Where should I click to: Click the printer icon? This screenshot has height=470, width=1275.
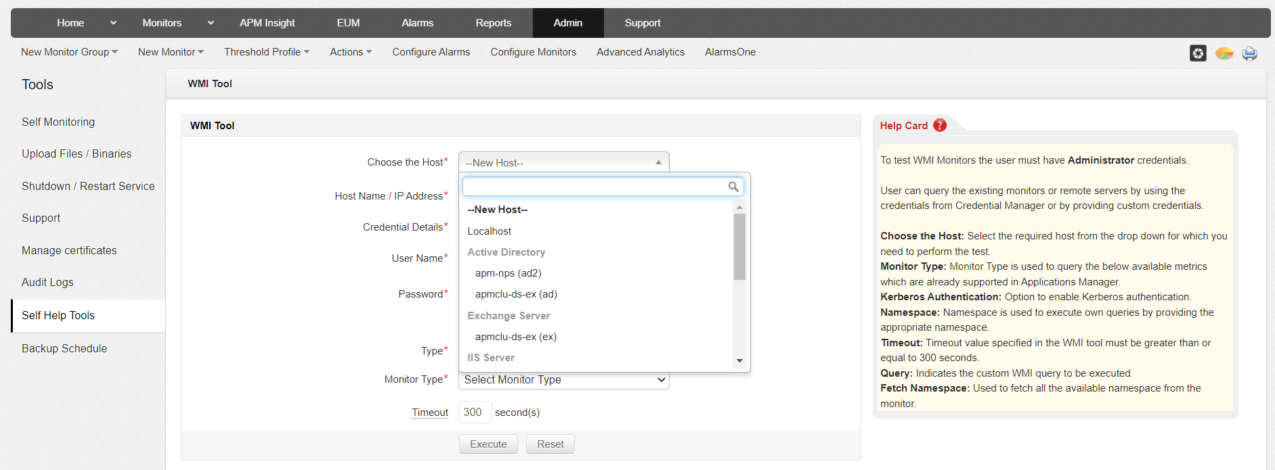point(1249,53)
